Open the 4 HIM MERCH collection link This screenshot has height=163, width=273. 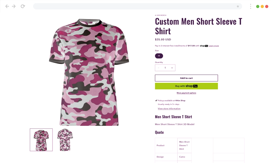[160, 15]
